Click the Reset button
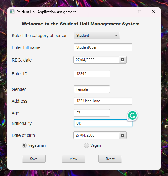Viewport: 168px width, 176px height. 110,159
